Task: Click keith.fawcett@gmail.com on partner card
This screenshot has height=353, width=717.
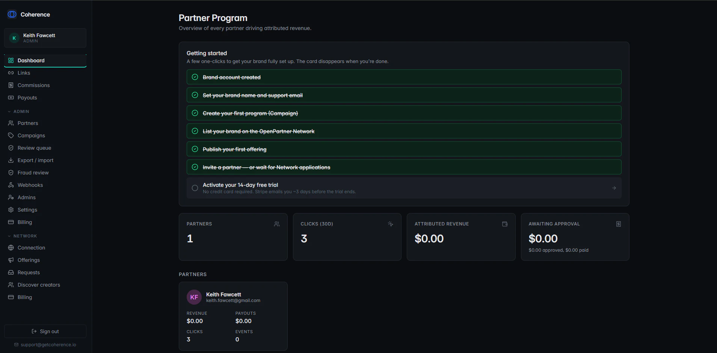Action: (233, 300)
